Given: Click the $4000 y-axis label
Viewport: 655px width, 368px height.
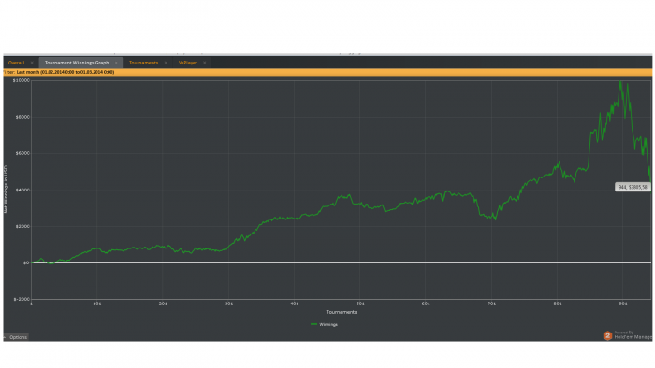Looking at the screenshot, I should coord(22,190).
